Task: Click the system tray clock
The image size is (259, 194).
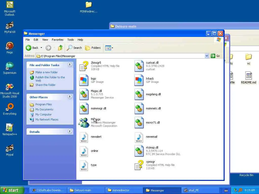Action: [250, 190]
